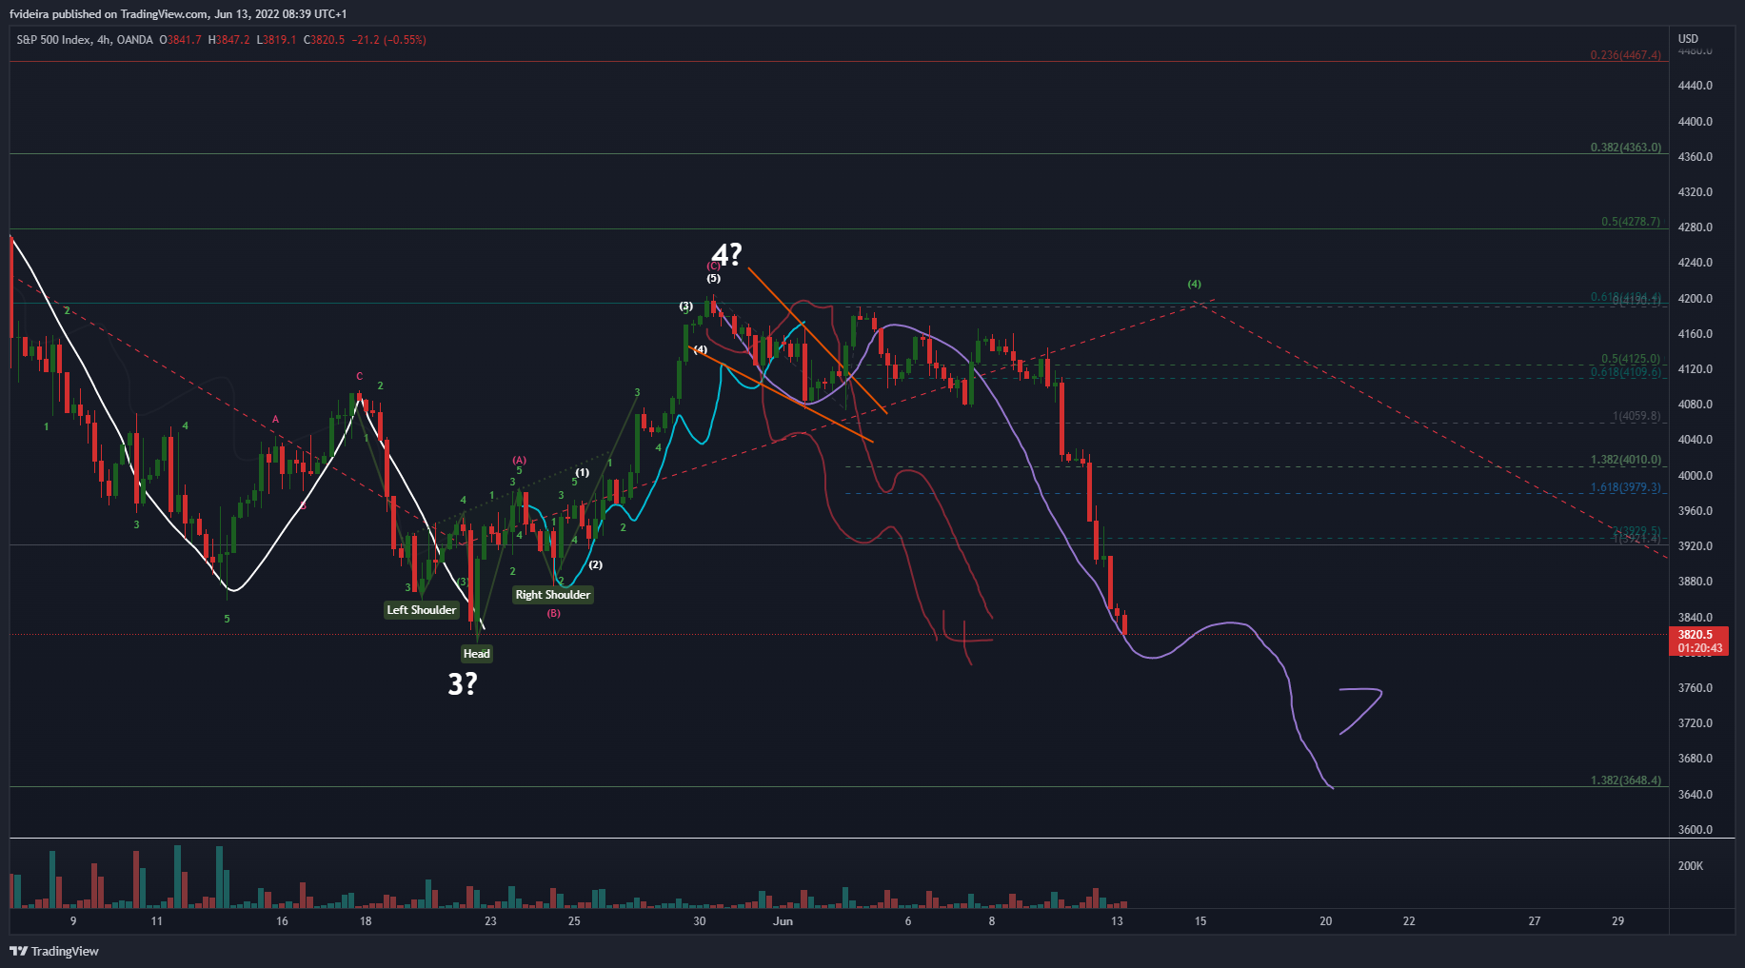Screen dimensions: 1745x968
Task: Click the high value H3847.2
Action: click(x=229, y=40)
